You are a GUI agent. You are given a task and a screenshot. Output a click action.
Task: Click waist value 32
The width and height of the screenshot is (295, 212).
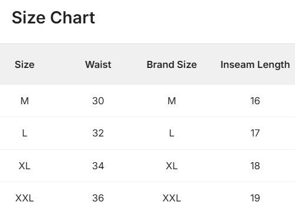[x=98, y=134]
